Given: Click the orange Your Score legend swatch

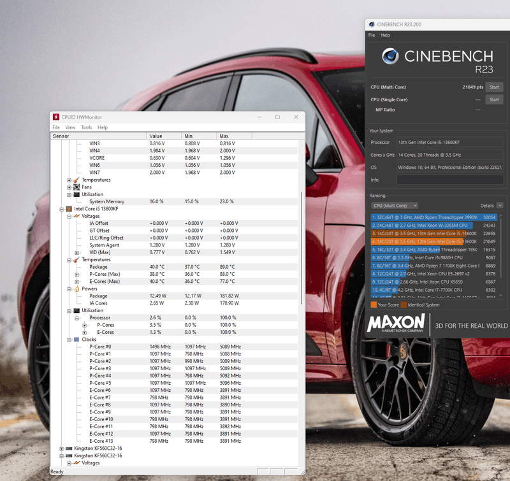Looking at the screenshot, I should (x=374, y=305).
